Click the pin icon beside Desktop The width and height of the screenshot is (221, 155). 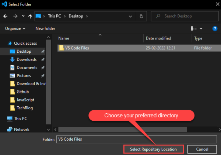(x=43, y=52)
